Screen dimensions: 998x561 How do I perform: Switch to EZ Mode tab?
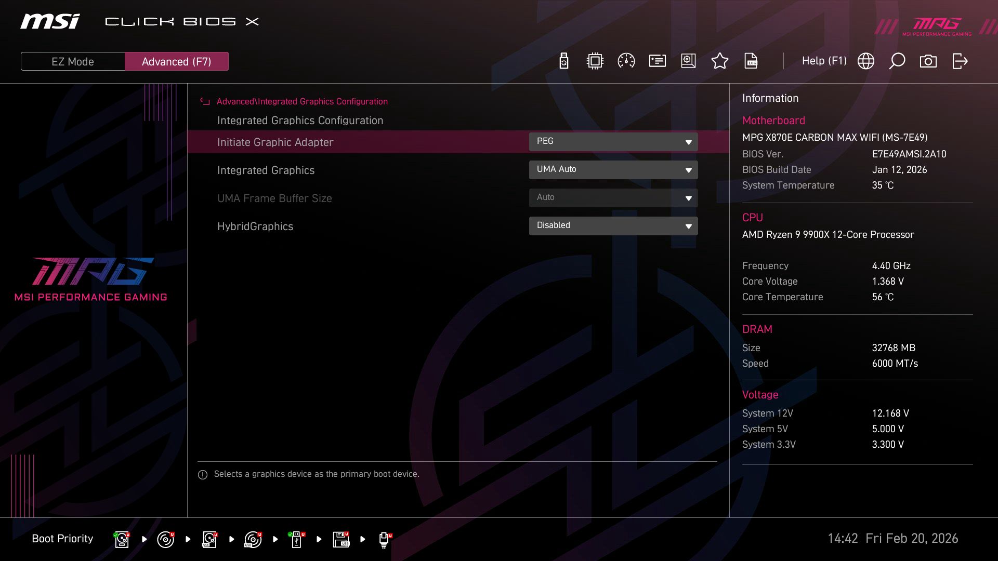click(73, 61)
